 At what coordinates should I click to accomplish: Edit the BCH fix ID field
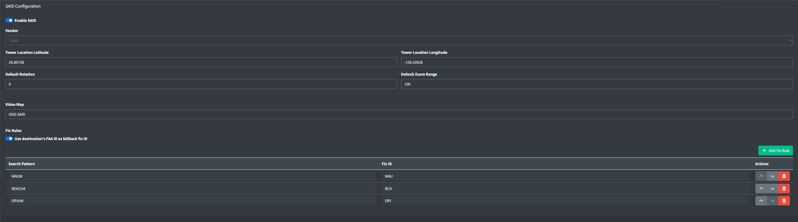click(565, 189)
